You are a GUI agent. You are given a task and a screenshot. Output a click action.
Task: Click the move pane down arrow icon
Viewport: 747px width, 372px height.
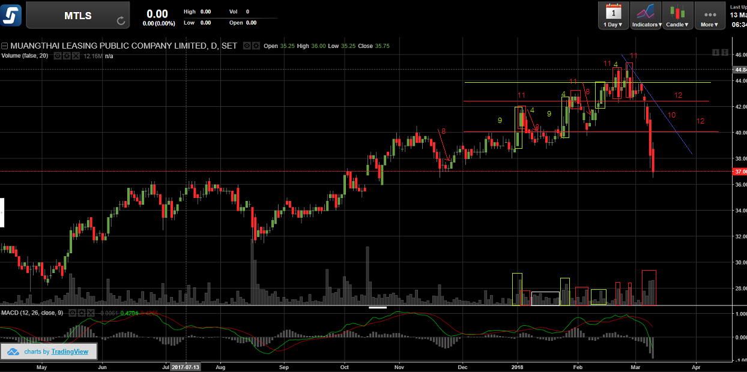tap(715, 53)
